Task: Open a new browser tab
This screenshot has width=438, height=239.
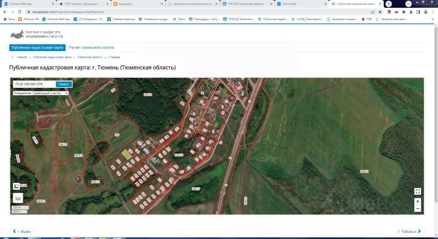Action: 389,4
